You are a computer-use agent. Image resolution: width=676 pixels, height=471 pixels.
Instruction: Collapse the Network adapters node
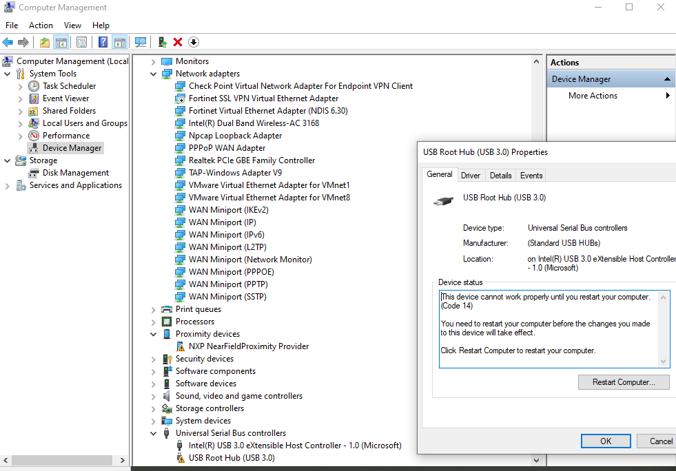click(x=153, y=73)
